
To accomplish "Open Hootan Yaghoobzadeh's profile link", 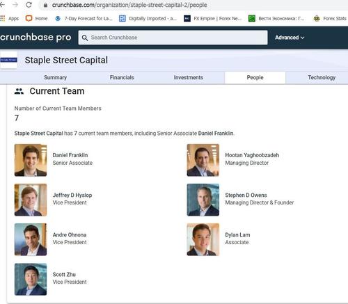I will click(x=252, y=155).
